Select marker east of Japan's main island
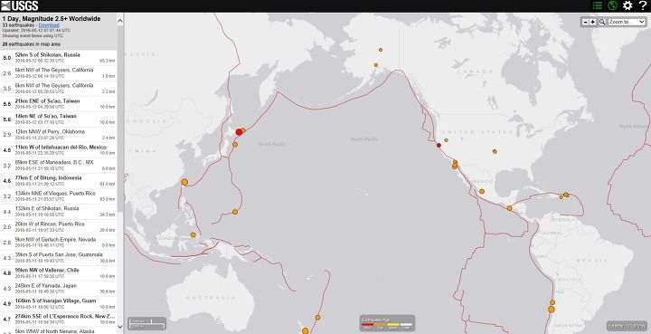Viewport: 651px width, 334px height. point(235,145)
